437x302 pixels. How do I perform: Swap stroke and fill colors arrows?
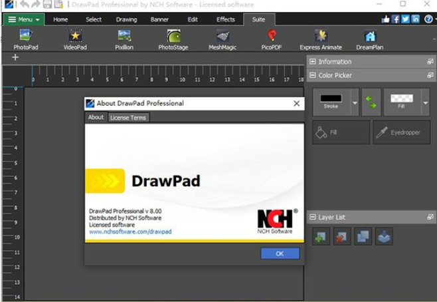pyautogui.click(x=371, y=102)
